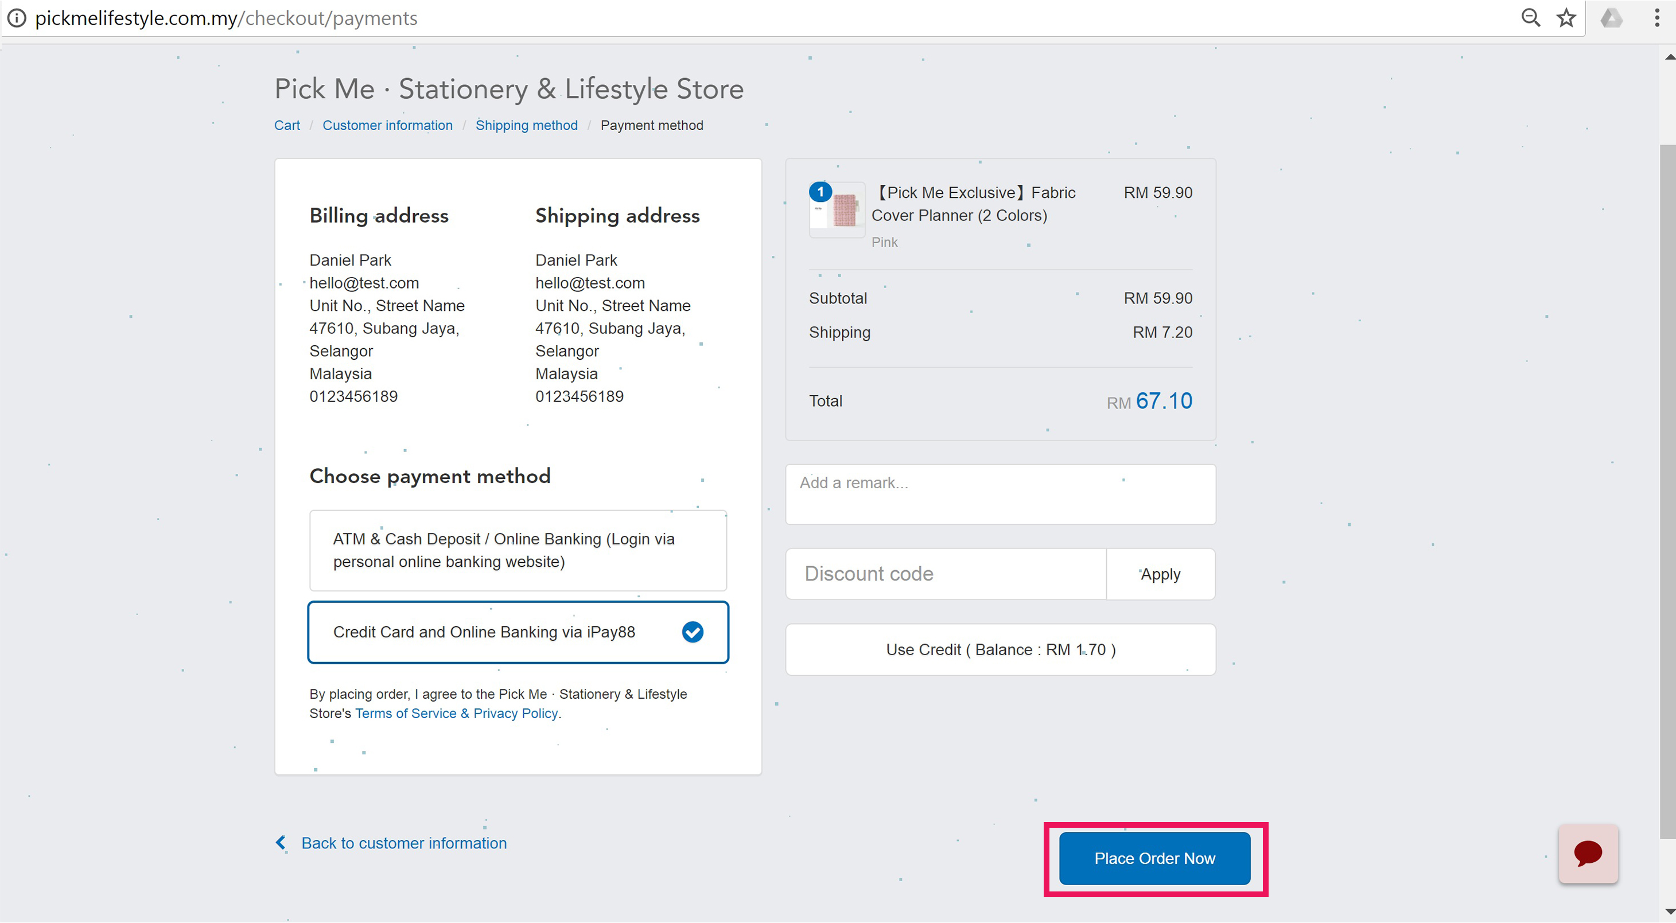Click the page scrollbar up arrow

point(1669,57)
